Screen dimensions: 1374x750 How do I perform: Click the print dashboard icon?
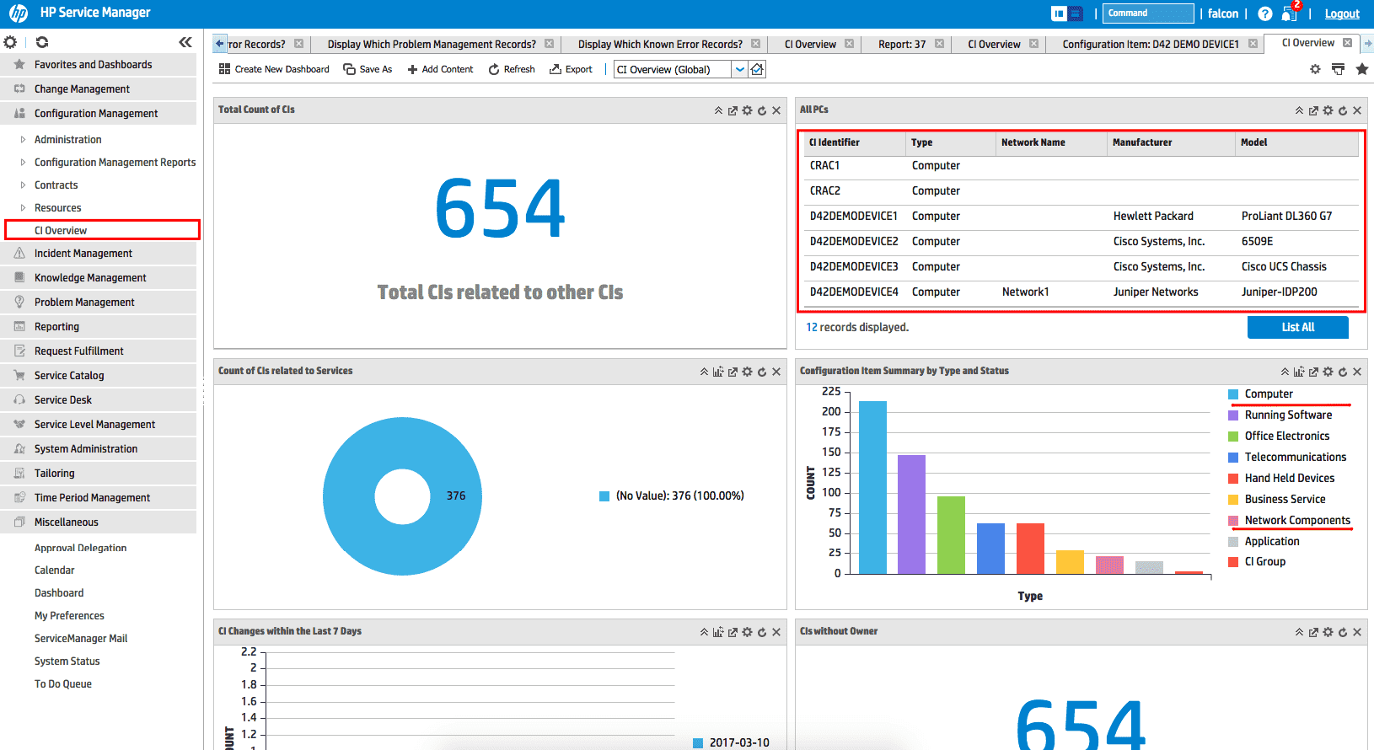1338,69
